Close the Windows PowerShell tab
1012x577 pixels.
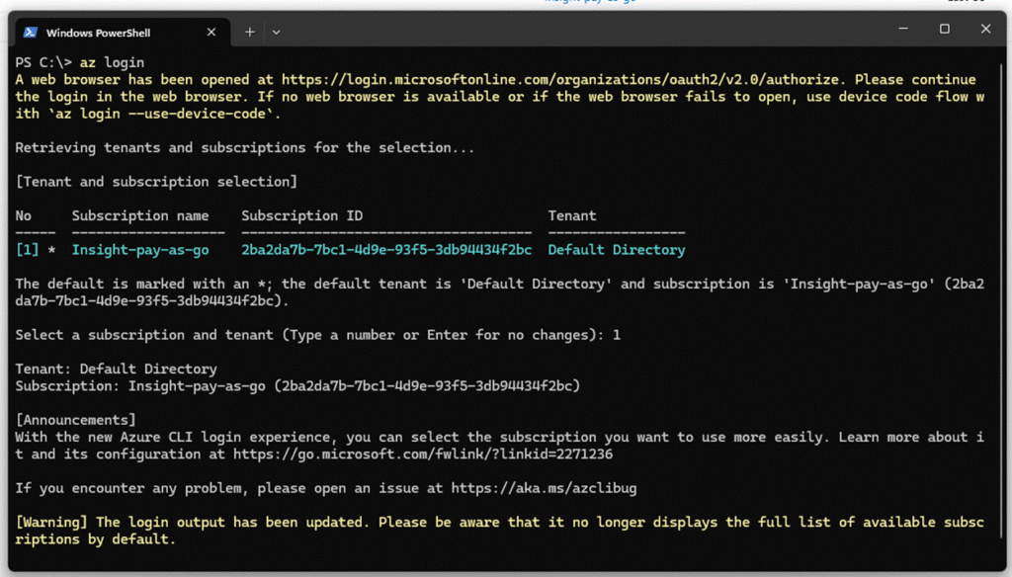pyautogui.click(x=214, y=32)
